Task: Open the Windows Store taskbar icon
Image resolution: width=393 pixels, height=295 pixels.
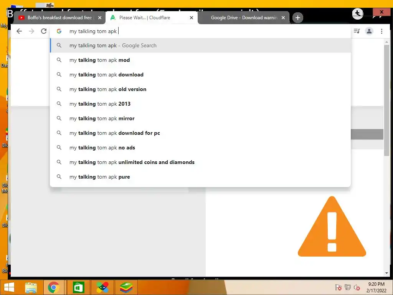Action: [x=78, y=287]
